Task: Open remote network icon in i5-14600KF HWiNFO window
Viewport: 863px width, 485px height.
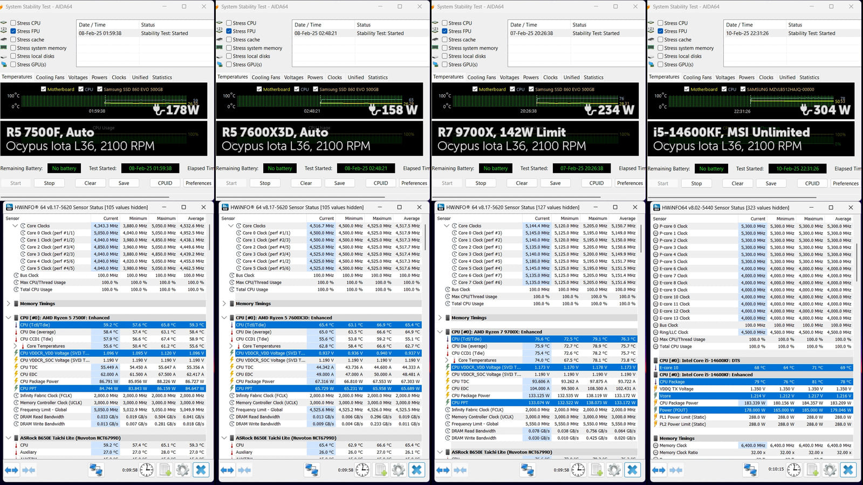Action: (750, 470)
